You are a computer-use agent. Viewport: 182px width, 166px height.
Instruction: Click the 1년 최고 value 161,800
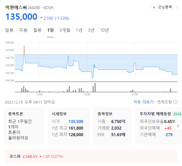coord(76,128)
